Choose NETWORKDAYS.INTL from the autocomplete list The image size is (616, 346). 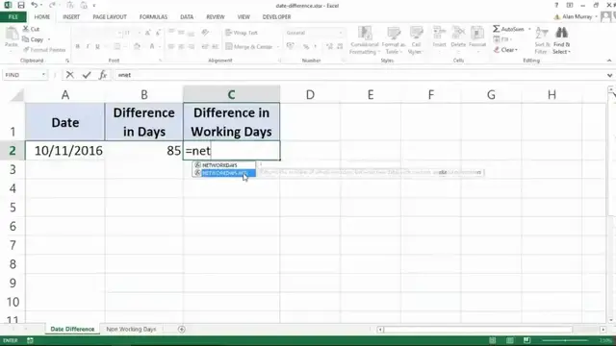[x=224, y=173]
